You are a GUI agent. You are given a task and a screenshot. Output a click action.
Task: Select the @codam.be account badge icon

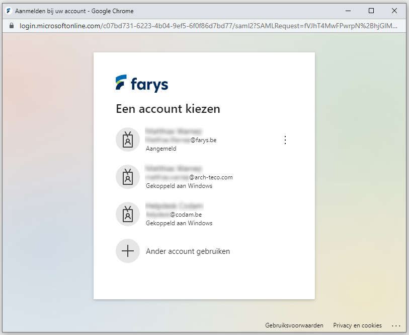point(128,214)
